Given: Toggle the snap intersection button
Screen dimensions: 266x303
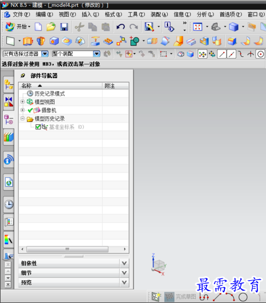Looking at the screenshot, I should 251,54.
